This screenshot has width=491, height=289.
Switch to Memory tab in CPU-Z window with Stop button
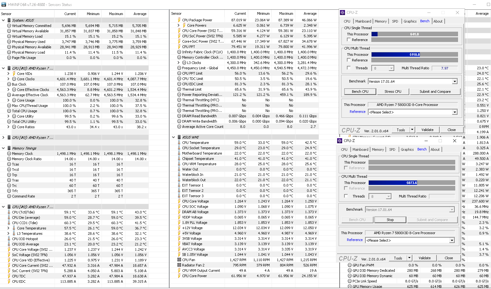(378, 150)
